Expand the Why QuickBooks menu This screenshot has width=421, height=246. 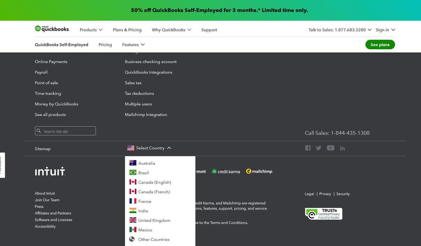point(171,30)
